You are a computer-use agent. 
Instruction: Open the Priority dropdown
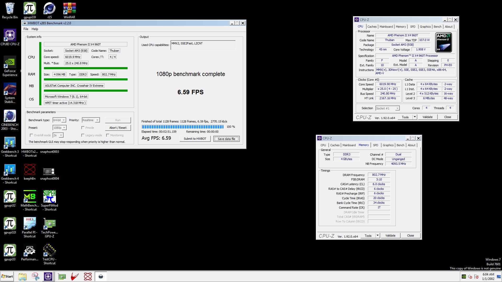click(91, 120)
